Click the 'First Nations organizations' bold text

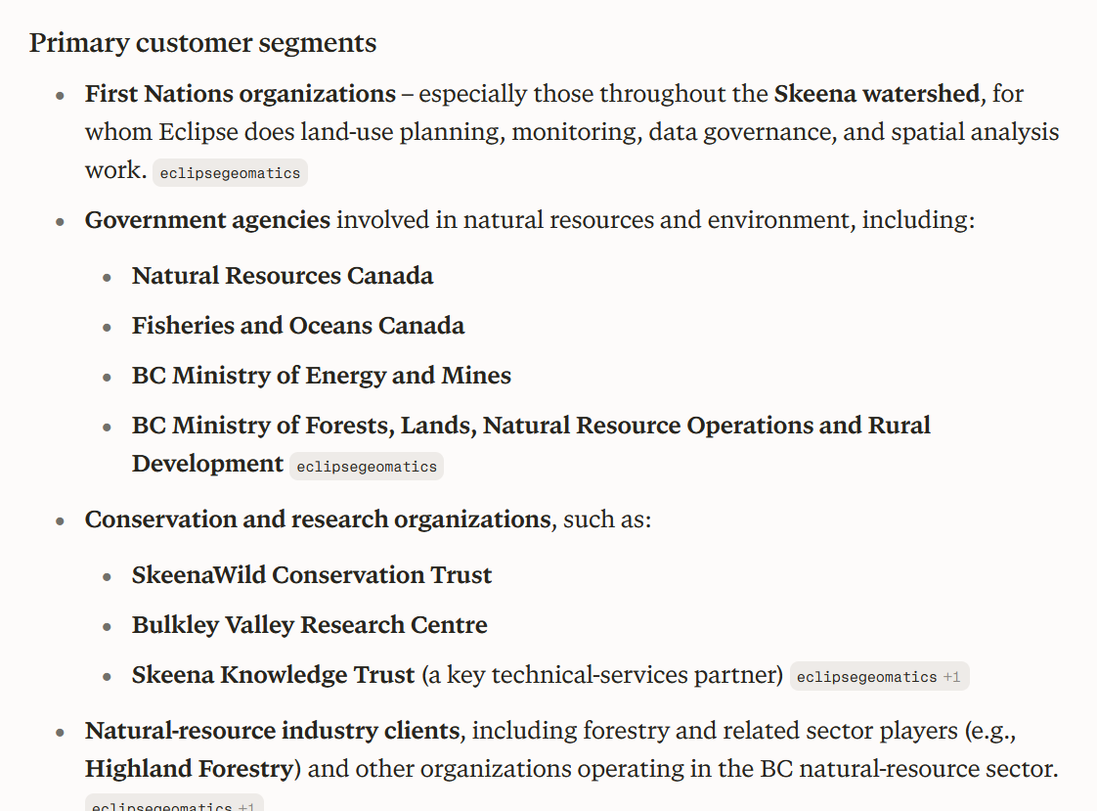[241, 94]
